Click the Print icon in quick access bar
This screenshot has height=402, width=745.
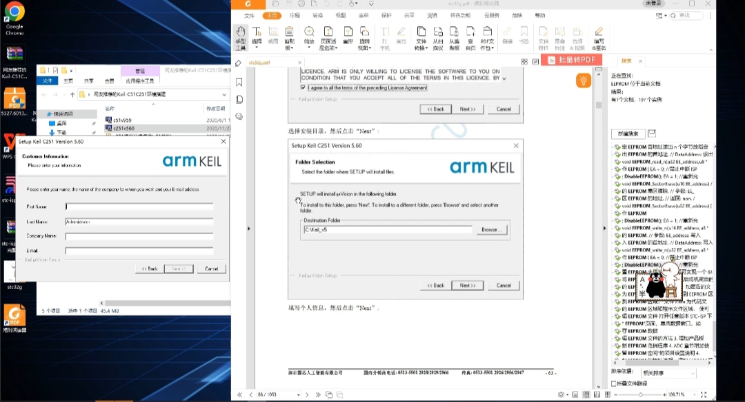coord(301,4)
